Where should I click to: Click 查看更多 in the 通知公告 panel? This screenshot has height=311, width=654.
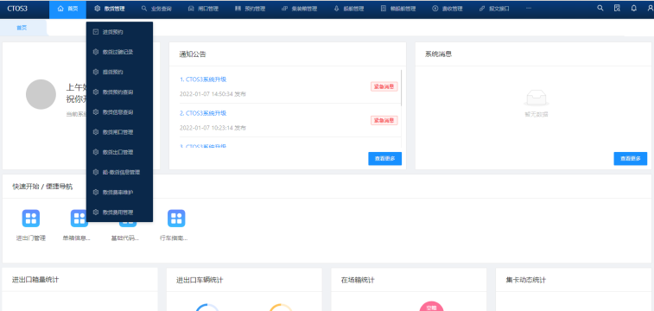(384, 159)
